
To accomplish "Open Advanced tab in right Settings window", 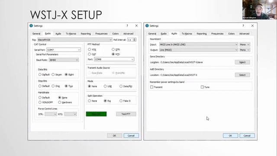I will [244, 34].
